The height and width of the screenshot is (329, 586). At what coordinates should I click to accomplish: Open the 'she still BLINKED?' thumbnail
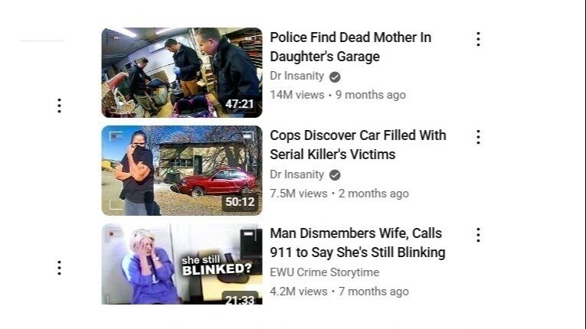tap(182, 264)
